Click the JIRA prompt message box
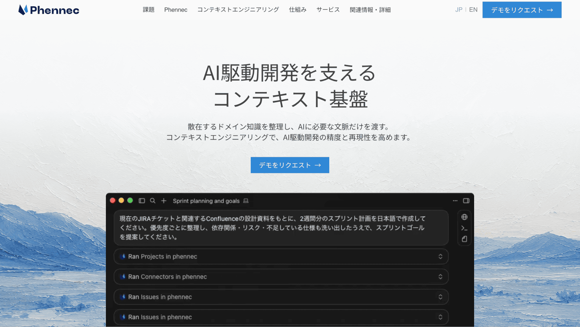This screenshot has width=580, height=327. 281,228
